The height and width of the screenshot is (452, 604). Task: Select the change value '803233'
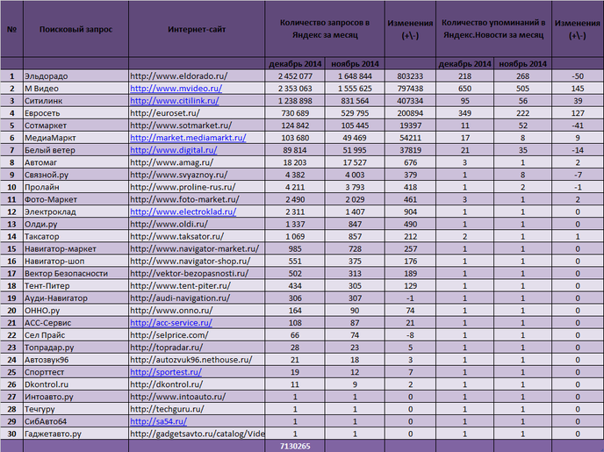pyautogui.click(x=410, y=76)
